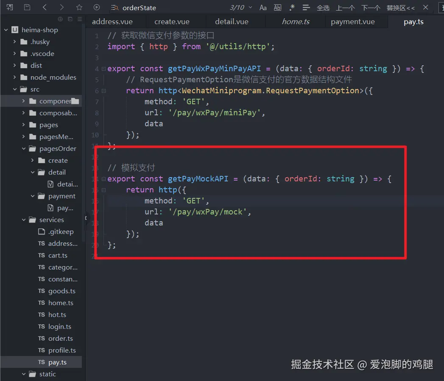Switch to the detail.vue tab
Viewport: 444px width, 381px height.
232,22
